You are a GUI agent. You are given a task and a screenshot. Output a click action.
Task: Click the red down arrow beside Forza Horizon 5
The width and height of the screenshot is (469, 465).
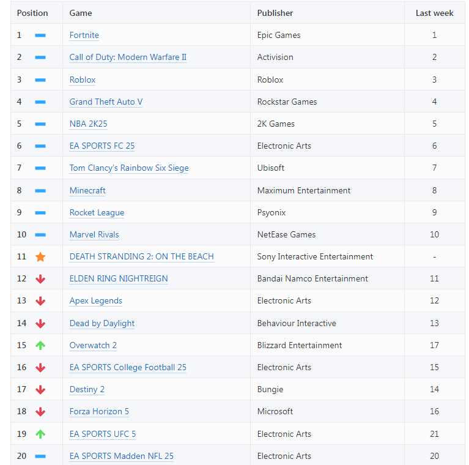[40, 412]
